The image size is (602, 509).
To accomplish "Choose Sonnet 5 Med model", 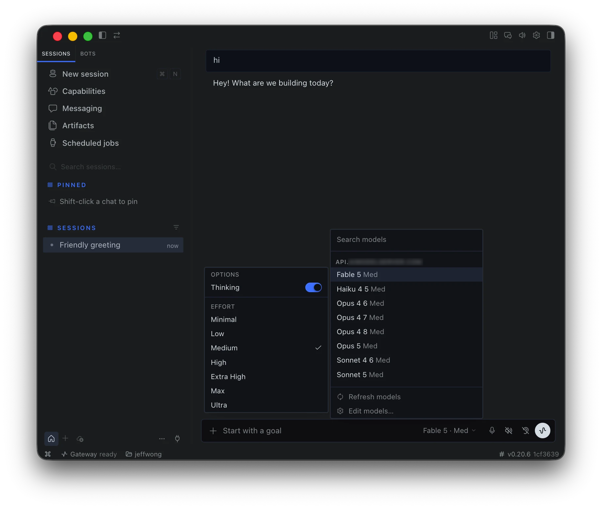I will [x=406, y=375].
